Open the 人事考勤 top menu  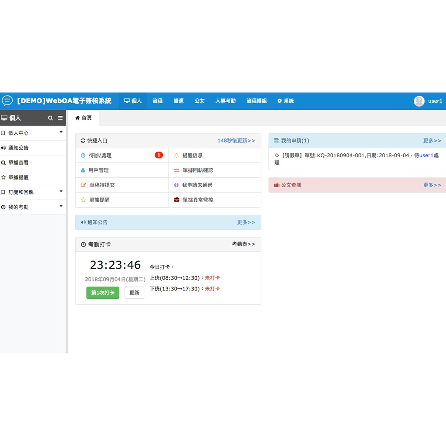tap(225, 101)
